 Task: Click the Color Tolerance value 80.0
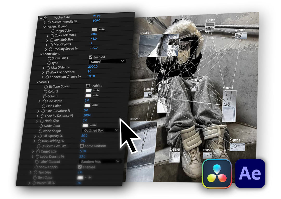pos(94,34)
